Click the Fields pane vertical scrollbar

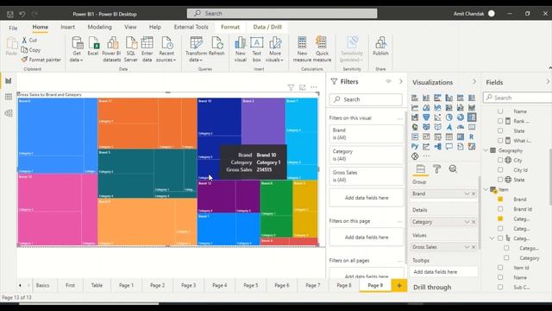tap(550, 176)
